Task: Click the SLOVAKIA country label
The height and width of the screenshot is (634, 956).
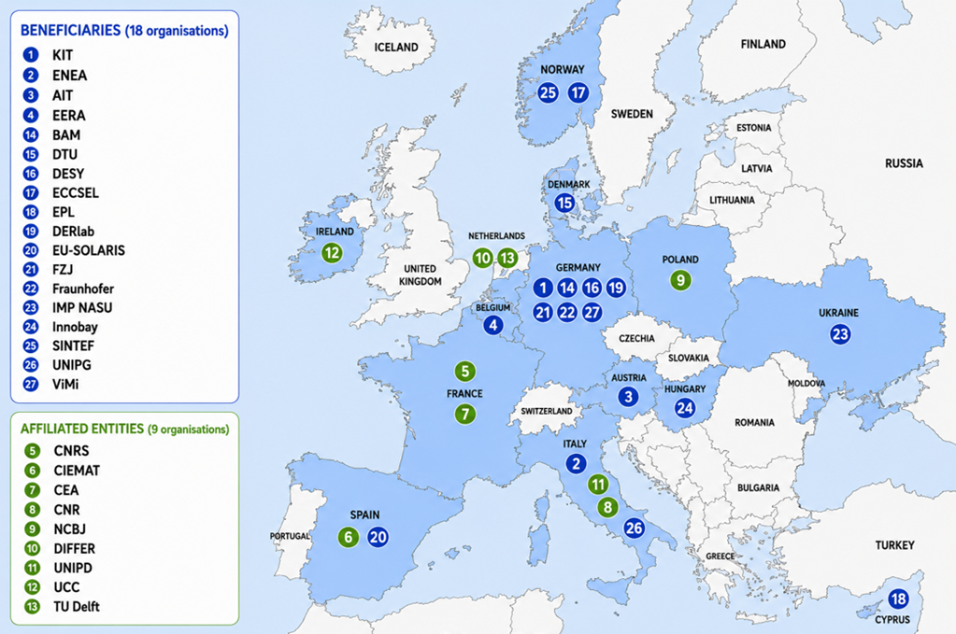Action: (x=689, y=359)
